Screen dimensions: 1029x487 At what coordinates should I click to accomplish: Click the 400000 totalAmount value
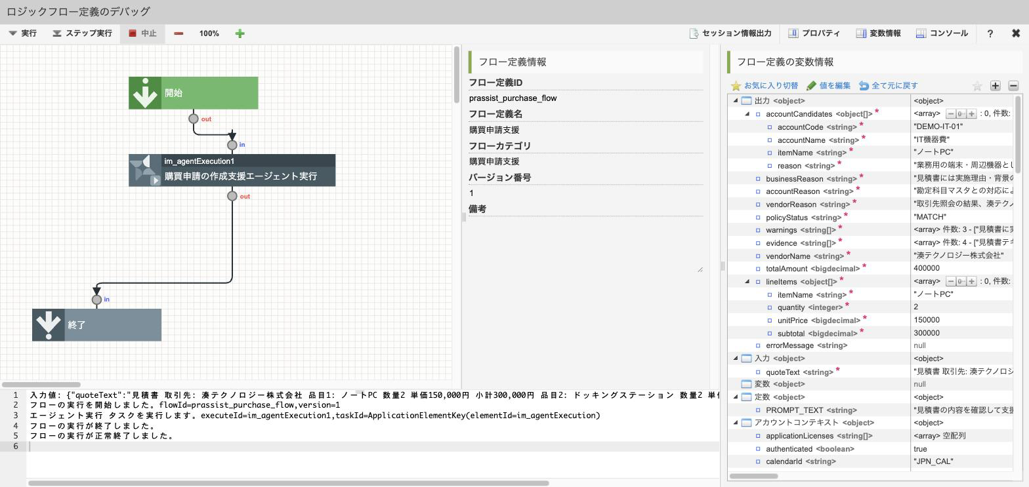pos(963,268)
